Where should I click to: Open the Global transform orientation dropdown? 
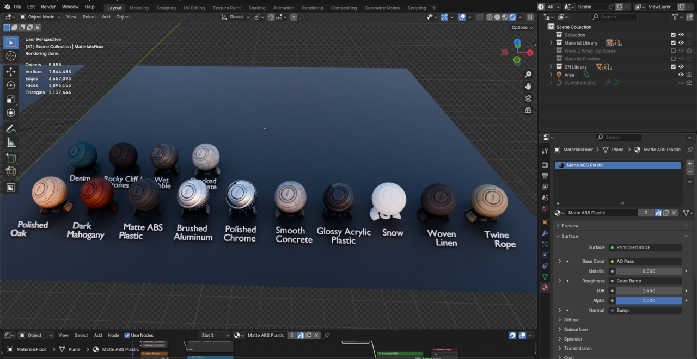(x=236, y=17)
